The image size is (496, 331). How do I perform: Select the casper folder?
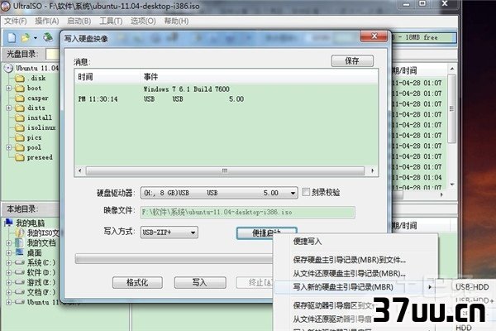coord(38,98)
